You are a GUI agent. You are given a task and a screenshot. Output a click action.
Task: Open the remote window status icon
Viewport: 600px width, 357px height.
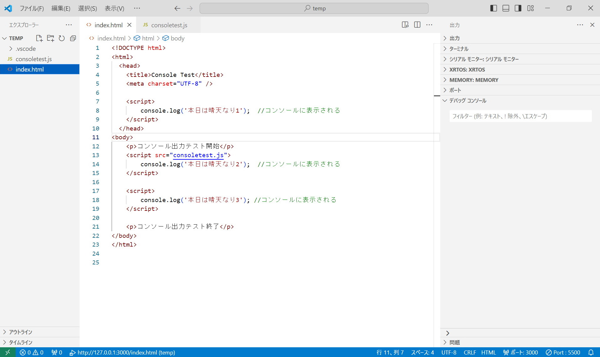pos(8,352)
